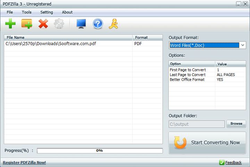Select the Sooftware.com.pdf file row
250x167 pixels.
click(83, 44)
